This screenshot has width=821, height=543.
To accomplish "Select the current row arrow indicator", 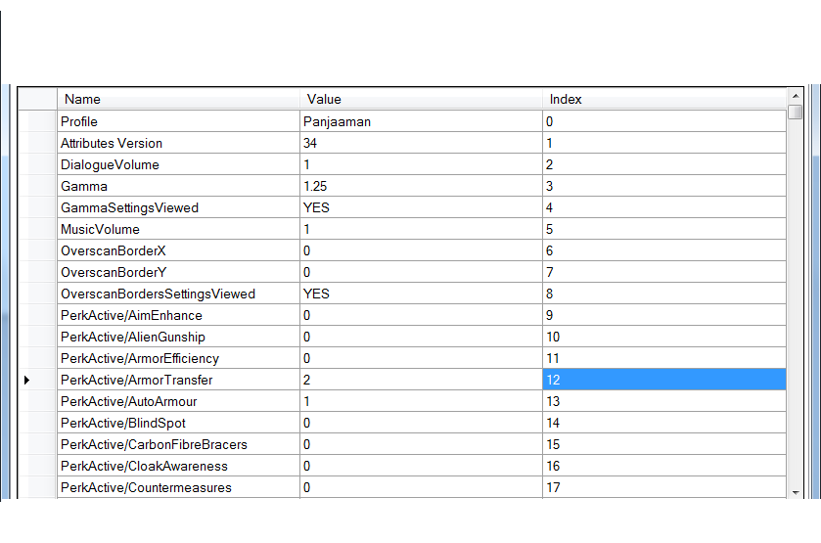I will (x=26, y=380).
